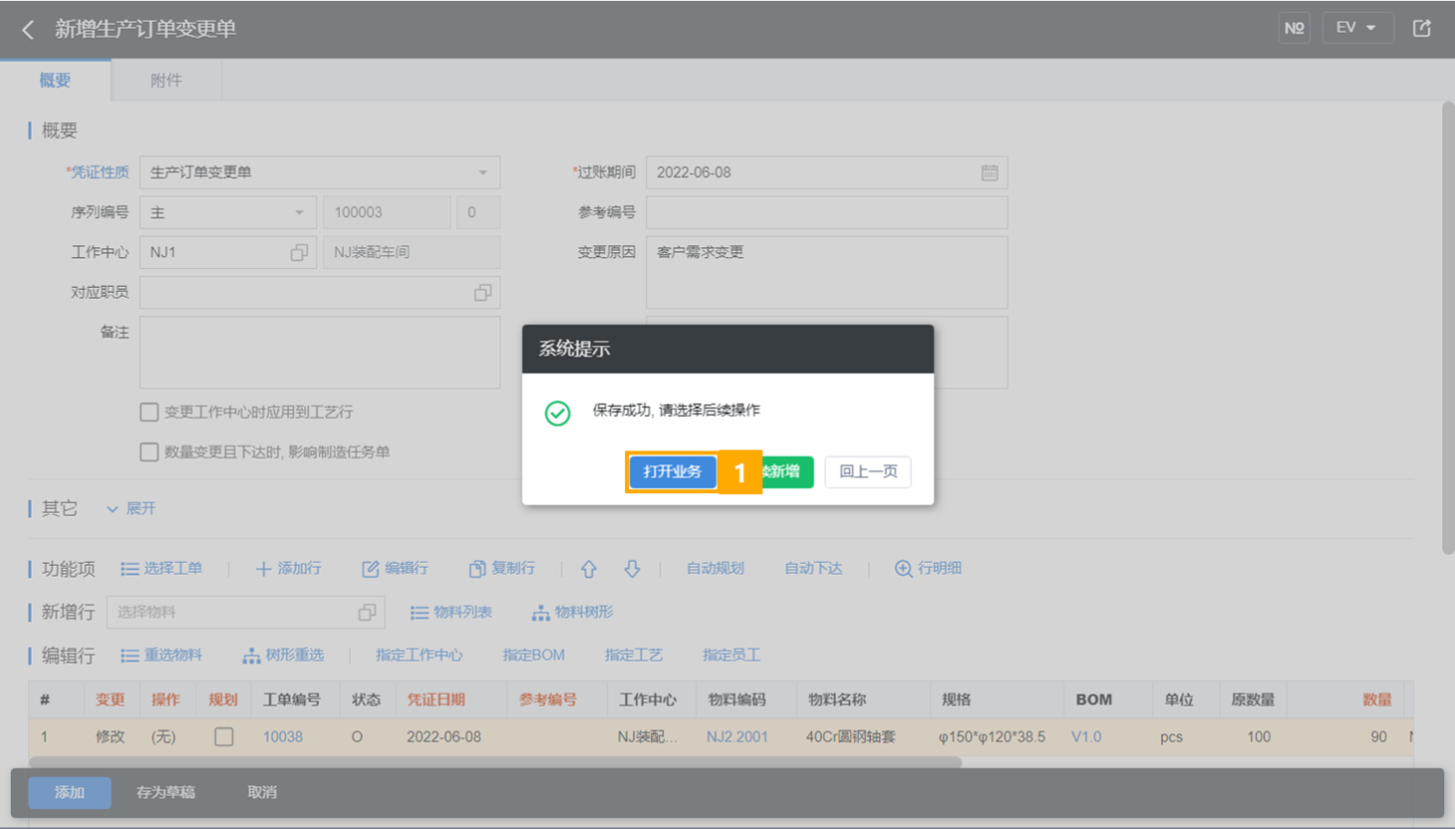Viewport: 1455px width, 829px height.
Task: Click the 重选物料 list icon
Action: pos(130,655)
